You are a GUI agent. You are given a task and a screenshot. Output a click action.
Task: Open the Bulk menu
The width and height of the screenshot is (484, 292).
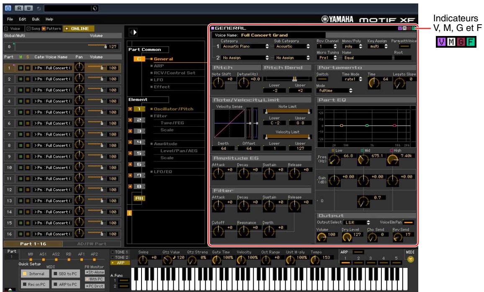(36, 19)
